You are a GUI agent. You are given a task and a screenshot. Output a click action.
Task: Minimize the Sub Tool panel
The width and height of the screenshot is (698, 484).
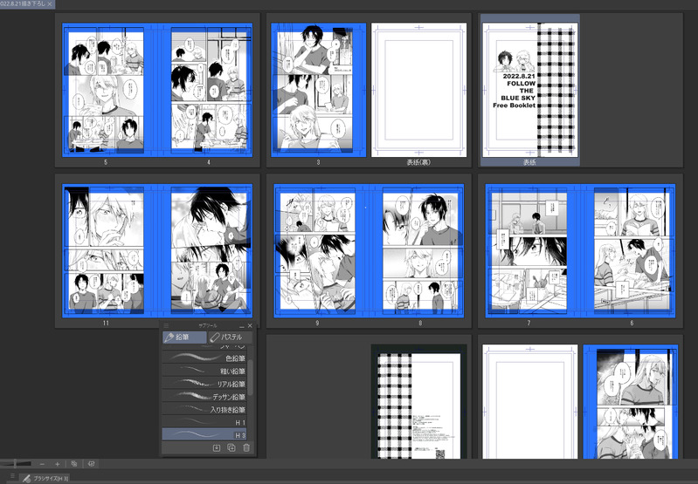coord(242,326)
